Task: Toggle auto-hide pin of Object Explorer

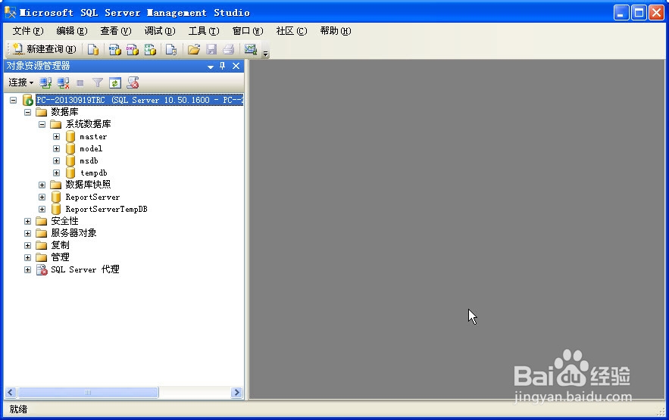Action: 222,66
